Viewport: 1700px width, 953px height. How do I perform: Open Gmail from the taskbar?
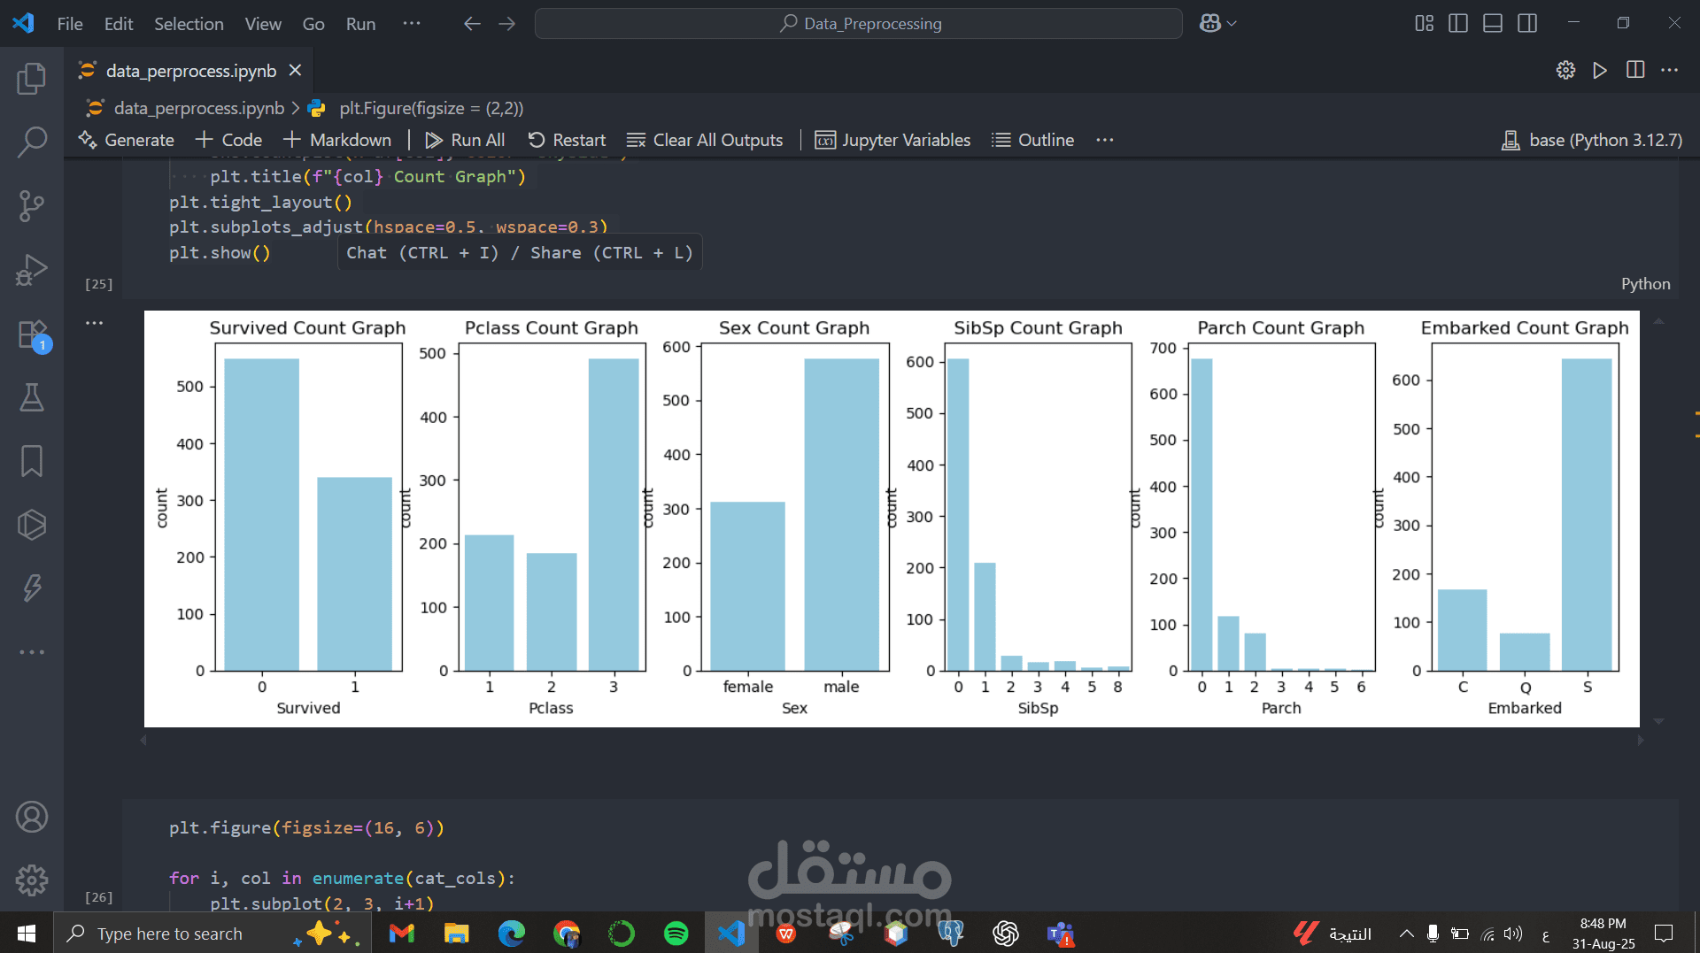tap(401, 934)
